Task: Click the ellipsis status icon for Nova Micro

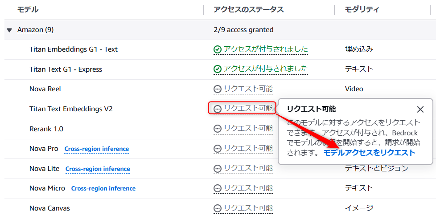Action: 218,188
